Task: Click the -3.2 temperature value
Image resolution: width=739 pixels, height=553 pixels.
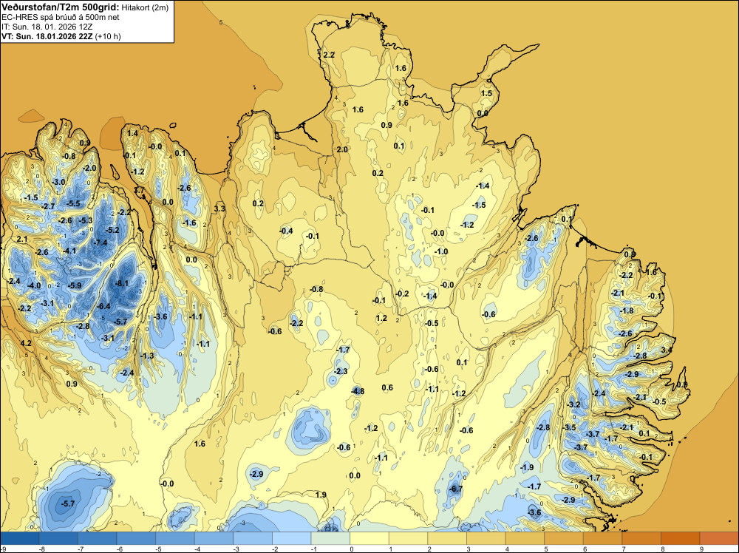Action: (x=573, y=404)
